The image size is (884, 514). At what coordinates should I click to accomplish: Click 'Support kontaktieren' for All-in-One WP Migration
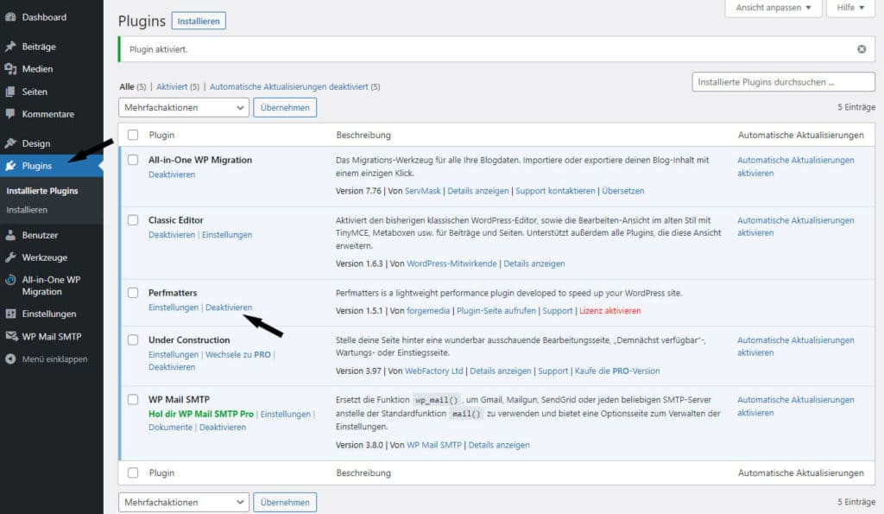(x=555, y=191)
